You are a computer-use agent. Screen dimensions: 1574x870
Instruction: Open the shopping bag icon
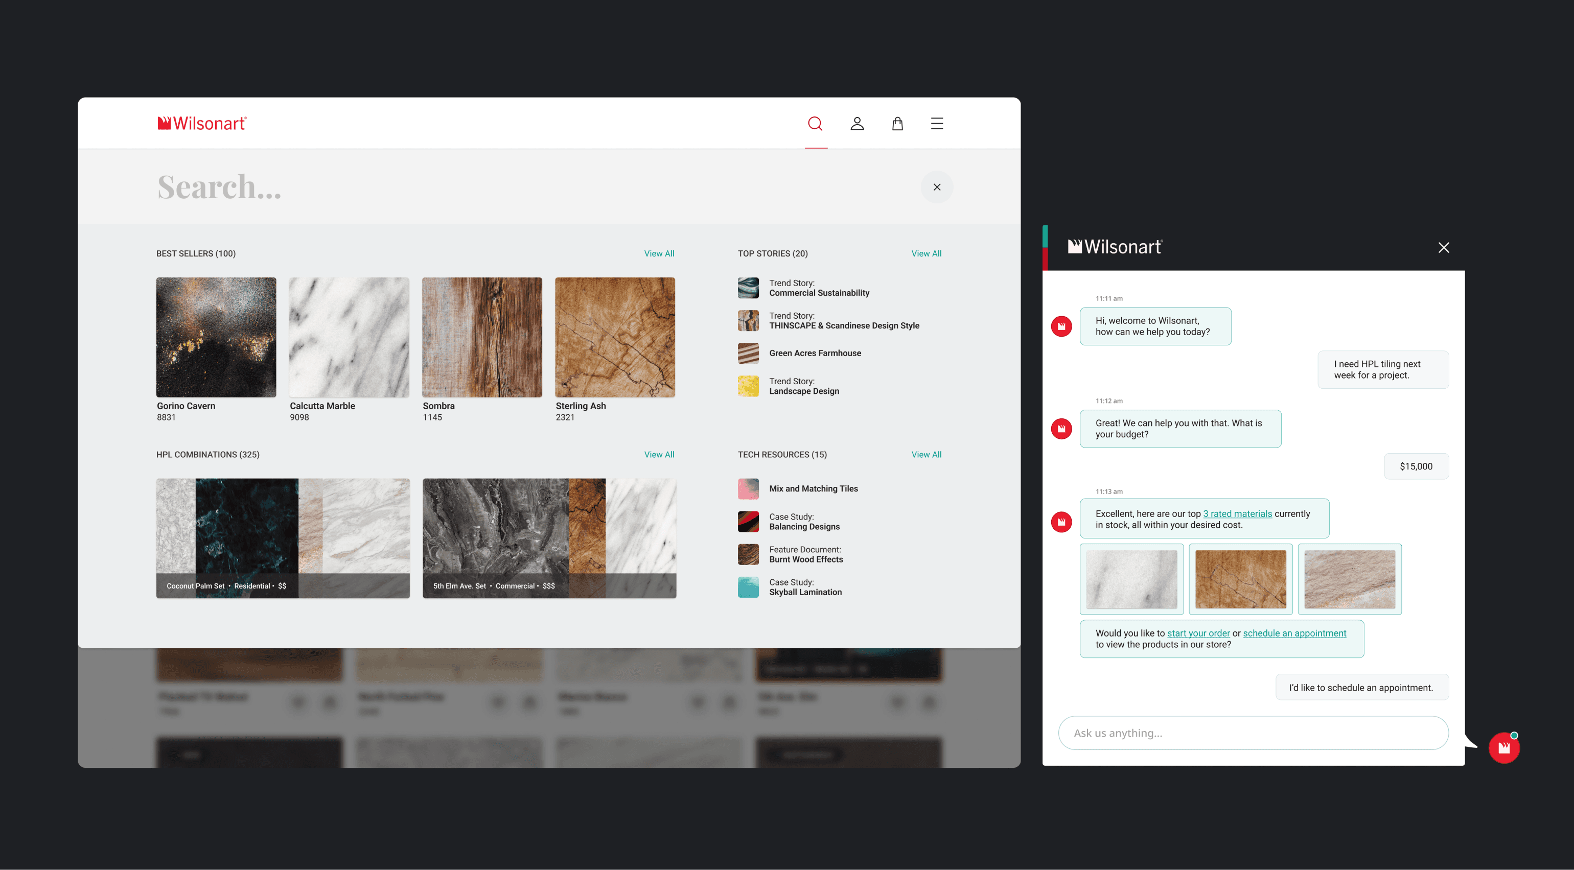tap(897, 124)
